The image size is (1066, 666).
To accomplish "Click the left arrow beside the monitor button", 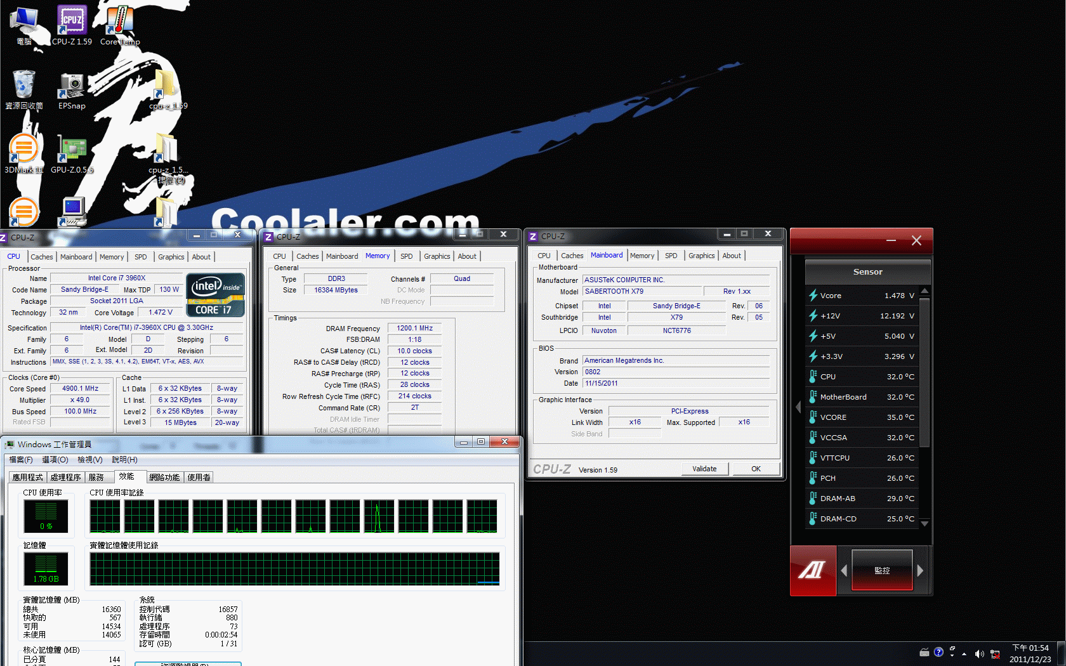I will 844,570.
